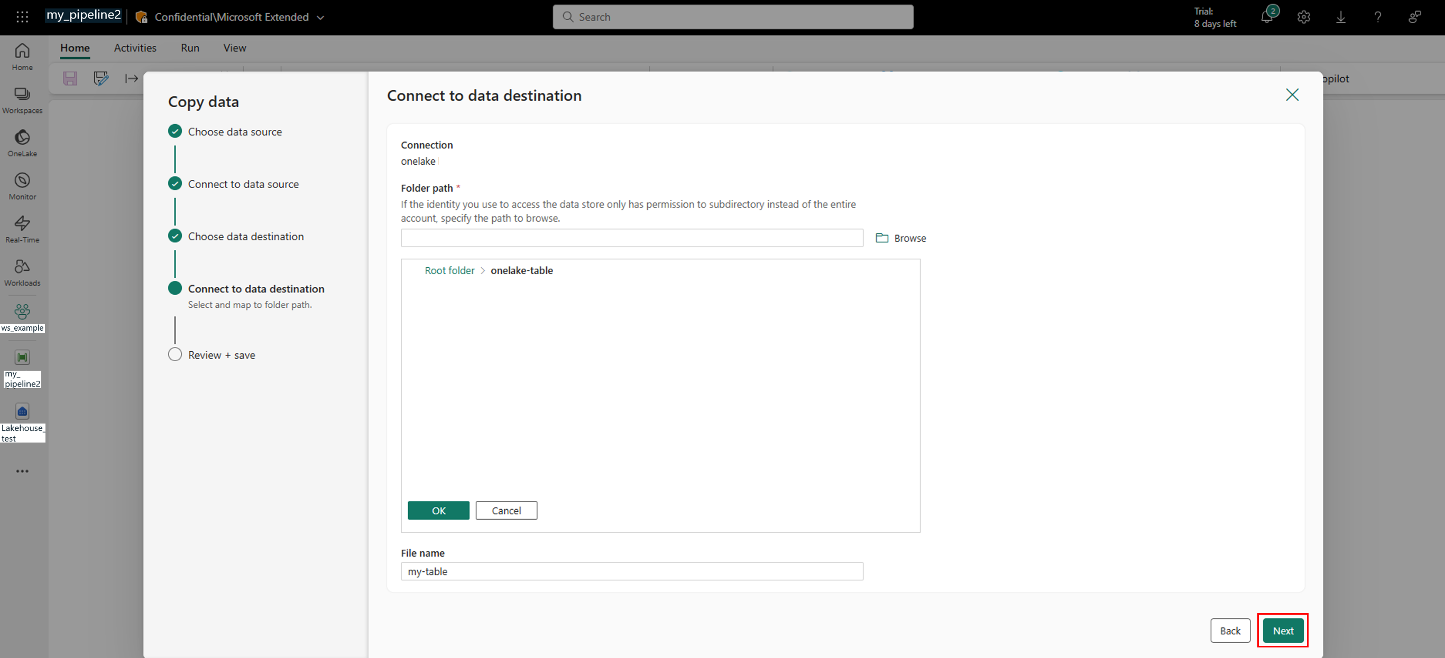The image size is (1445, 658).
Task: Go to Choose data source step
Action: click(234, 131)
